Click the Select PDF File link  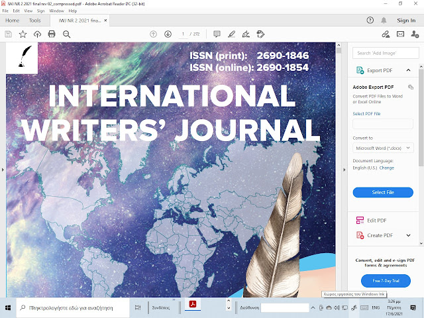(x=366, y=113)
